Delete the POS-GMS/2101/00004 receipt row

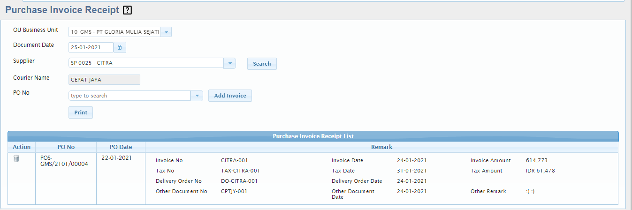pos(16,159)
